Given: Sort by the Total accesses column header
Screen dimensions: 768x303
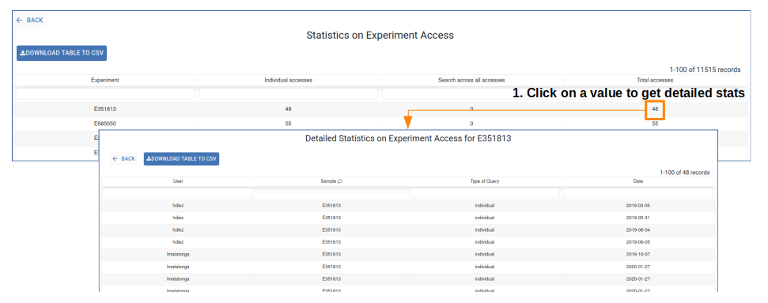Looking at the screenshot, I should (x=655, y=80).
